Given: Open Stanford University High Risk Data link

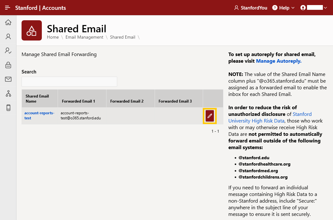Looking at the screenshot, I should pyautogui.click(x=270, y=117).
